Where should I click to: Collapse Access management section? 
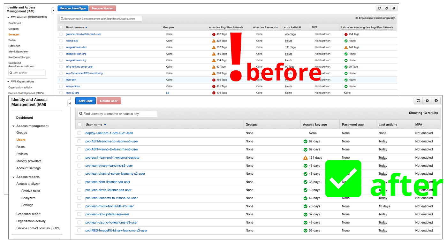[13, 126]
